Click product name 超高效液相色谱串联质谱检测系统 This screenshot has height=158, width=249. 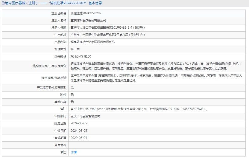point(92,42)
